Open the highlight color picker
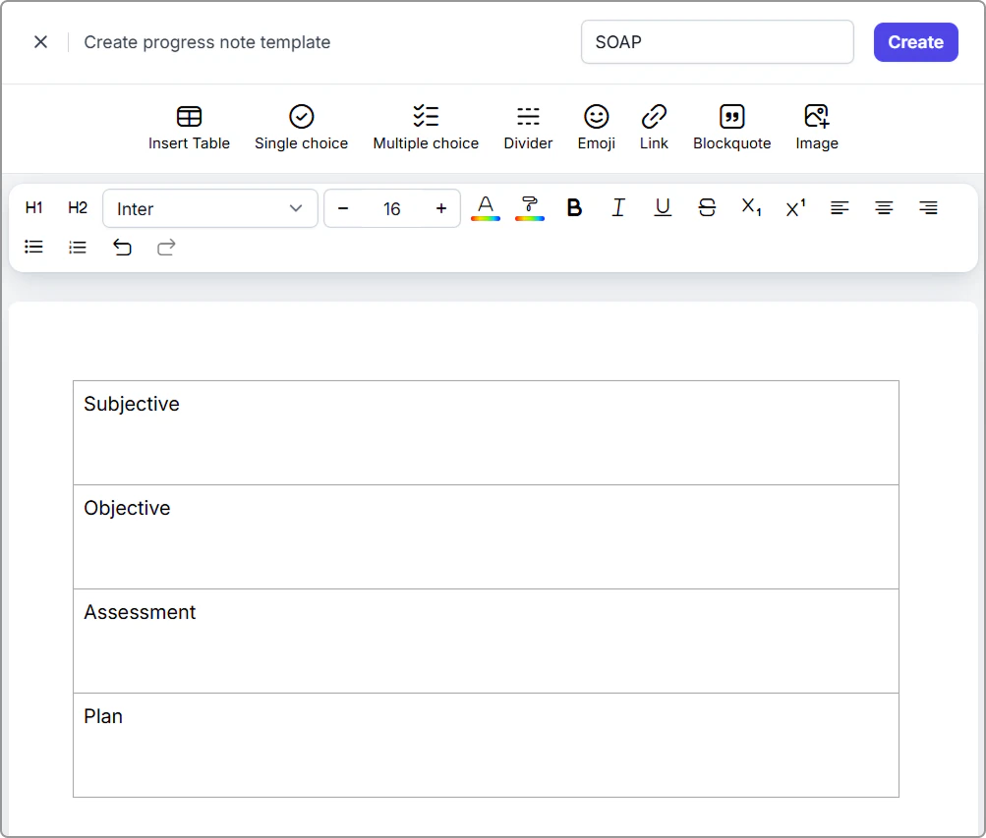This screenshot has width=986, height=838. pyautogui.click(x=530, y=208)
